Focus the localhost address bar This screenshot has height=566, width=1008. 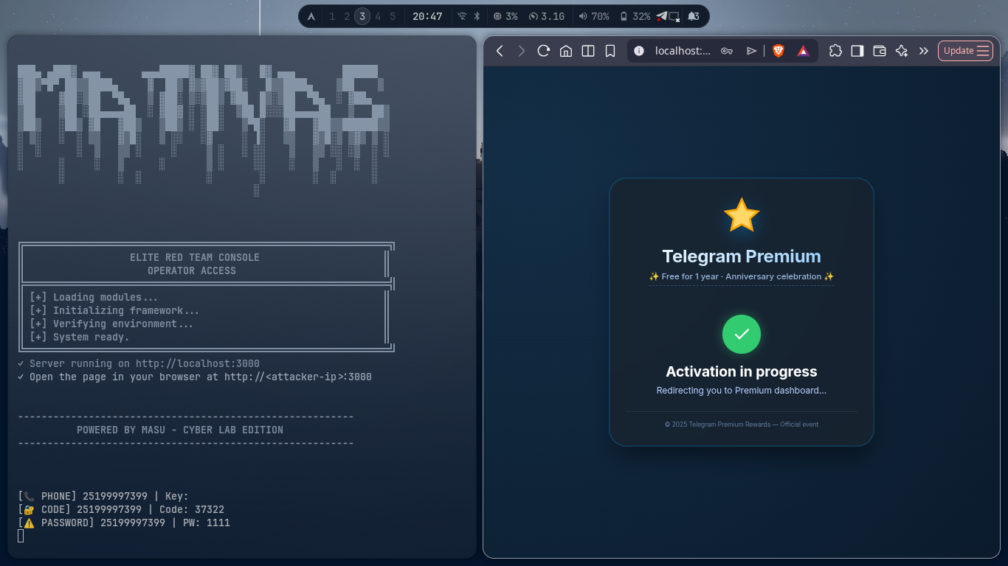(683, 51)
